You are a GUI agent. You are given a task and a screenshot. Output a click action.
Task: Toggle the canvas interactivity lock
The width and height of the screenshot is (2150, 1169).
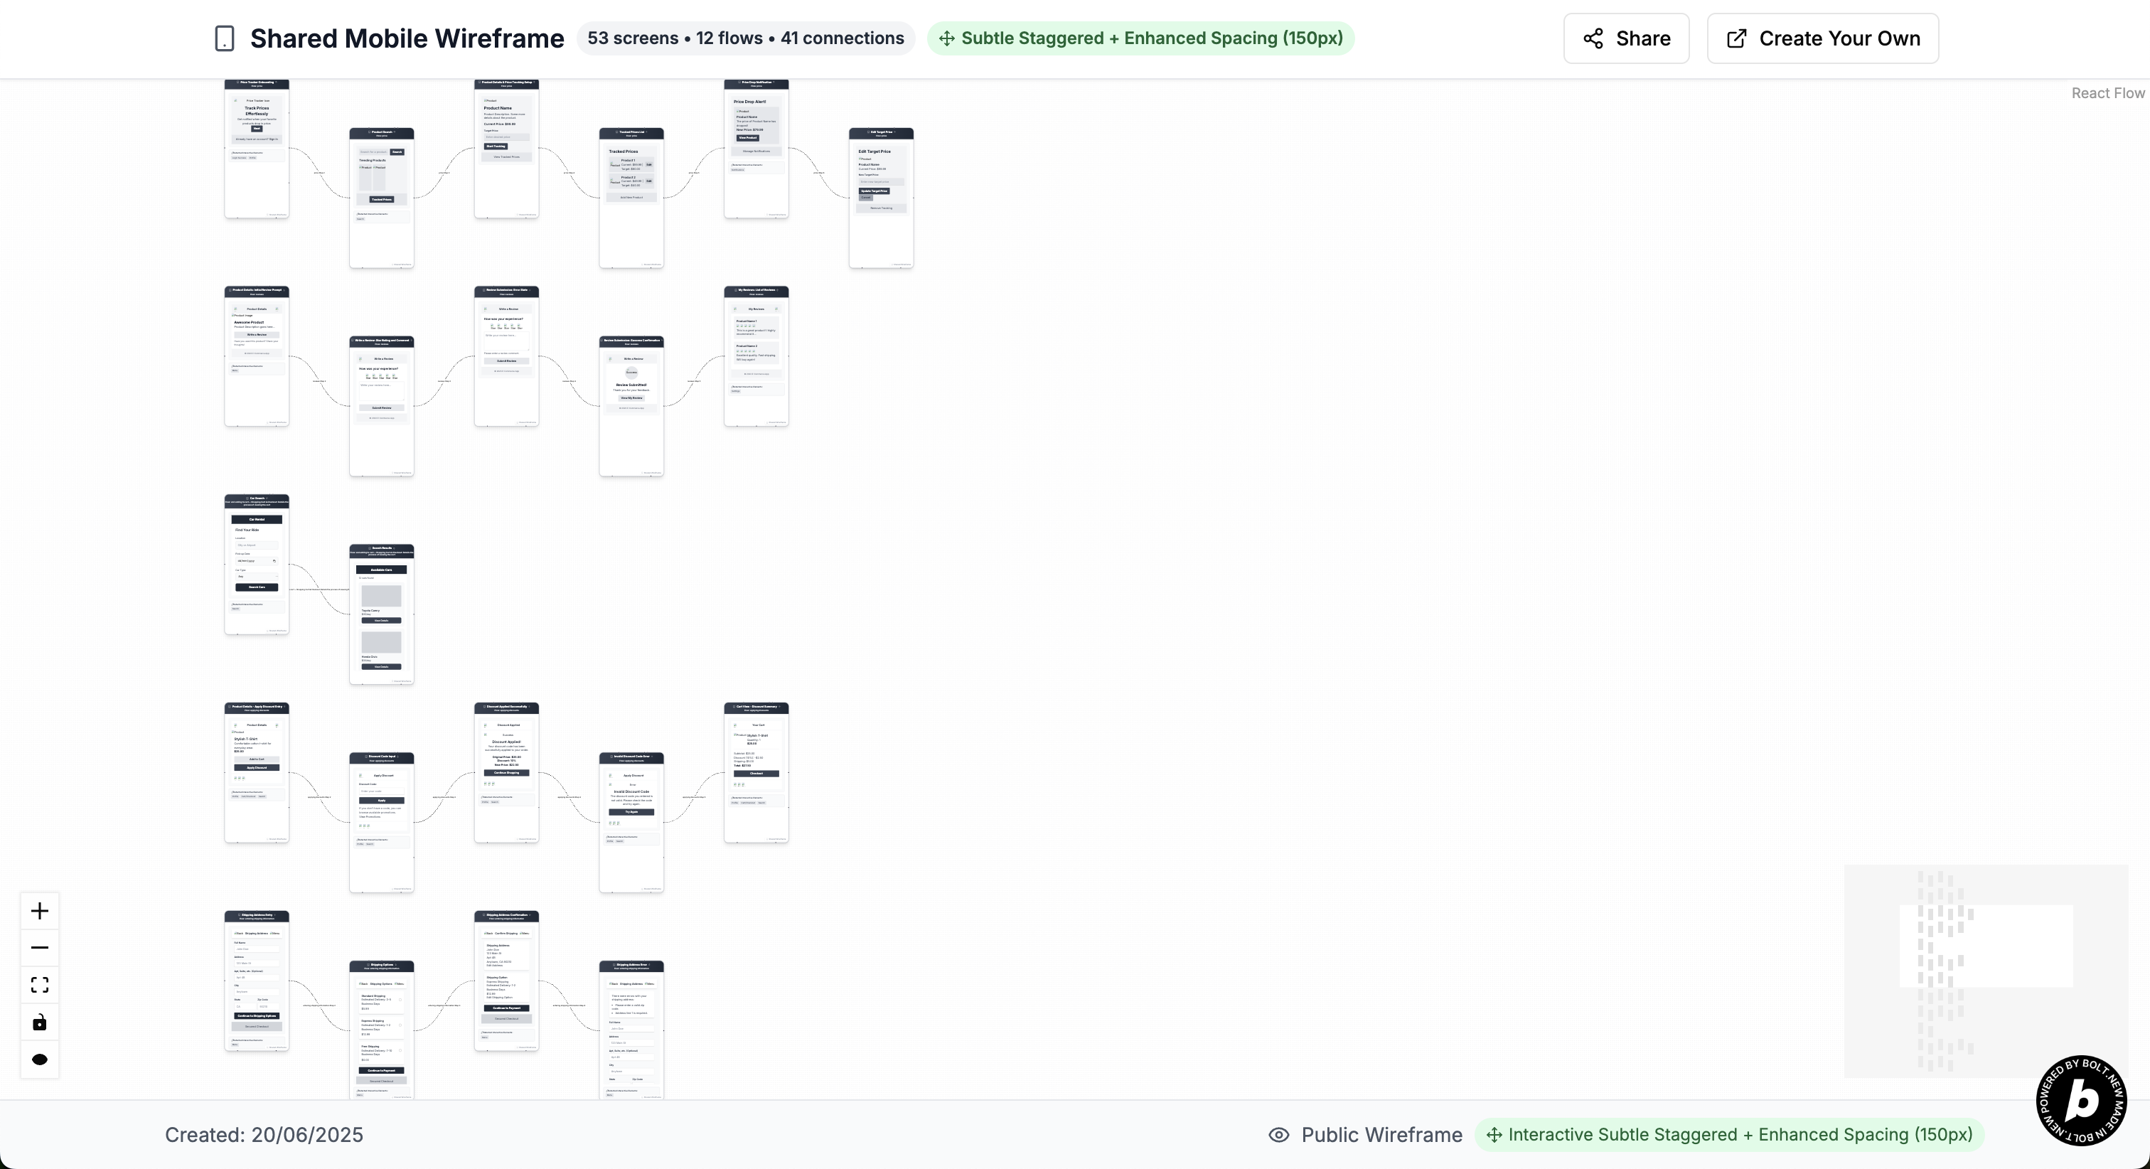pos(39,1022)
